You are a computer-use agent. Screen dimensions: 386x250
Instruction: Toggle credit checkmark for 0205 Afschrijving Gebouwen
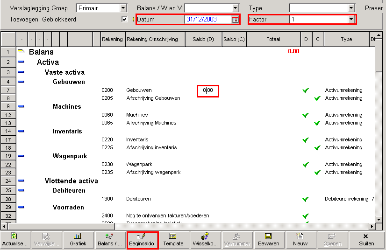tap(317, 98)
